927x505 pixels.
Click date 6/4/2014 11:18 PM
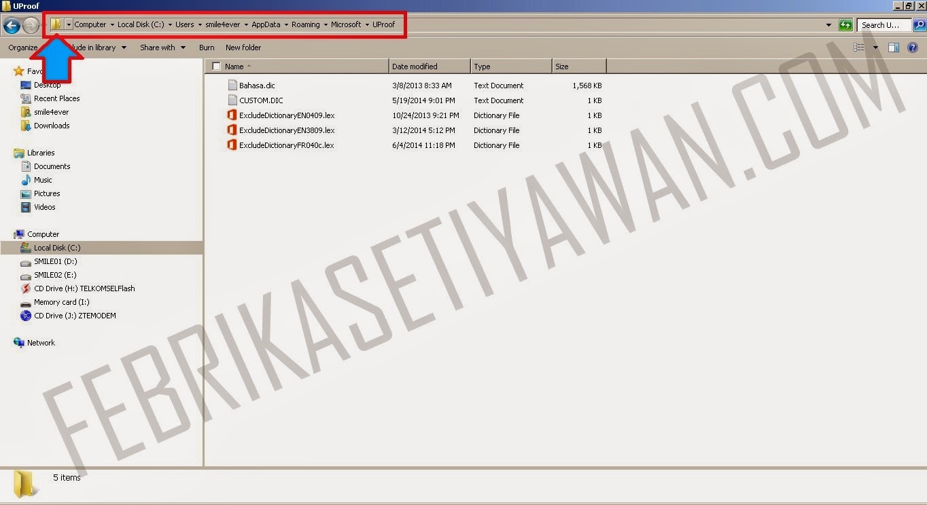[423, 145]
